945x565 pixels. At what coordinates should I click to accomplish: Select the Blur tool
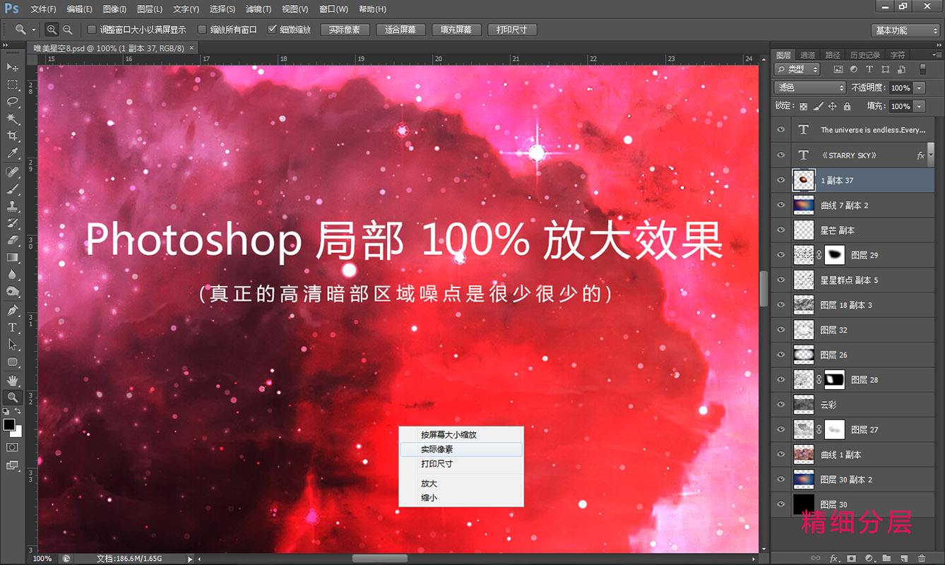click(x=13, y=274)
